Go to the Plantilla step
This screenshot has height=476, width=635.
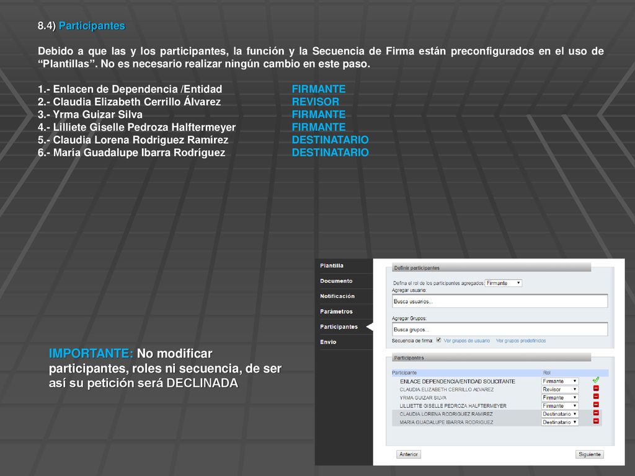coord(332,265)
